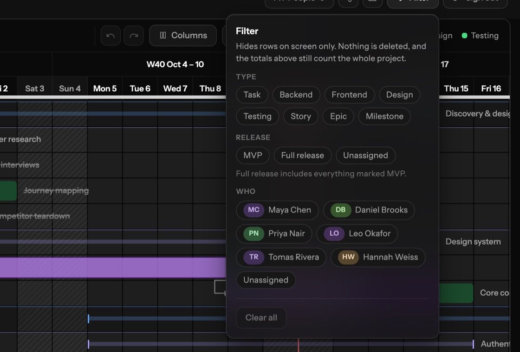Select the Discovery & design row label
This screenshot has height=352, width=520.
tap(478, 113)
